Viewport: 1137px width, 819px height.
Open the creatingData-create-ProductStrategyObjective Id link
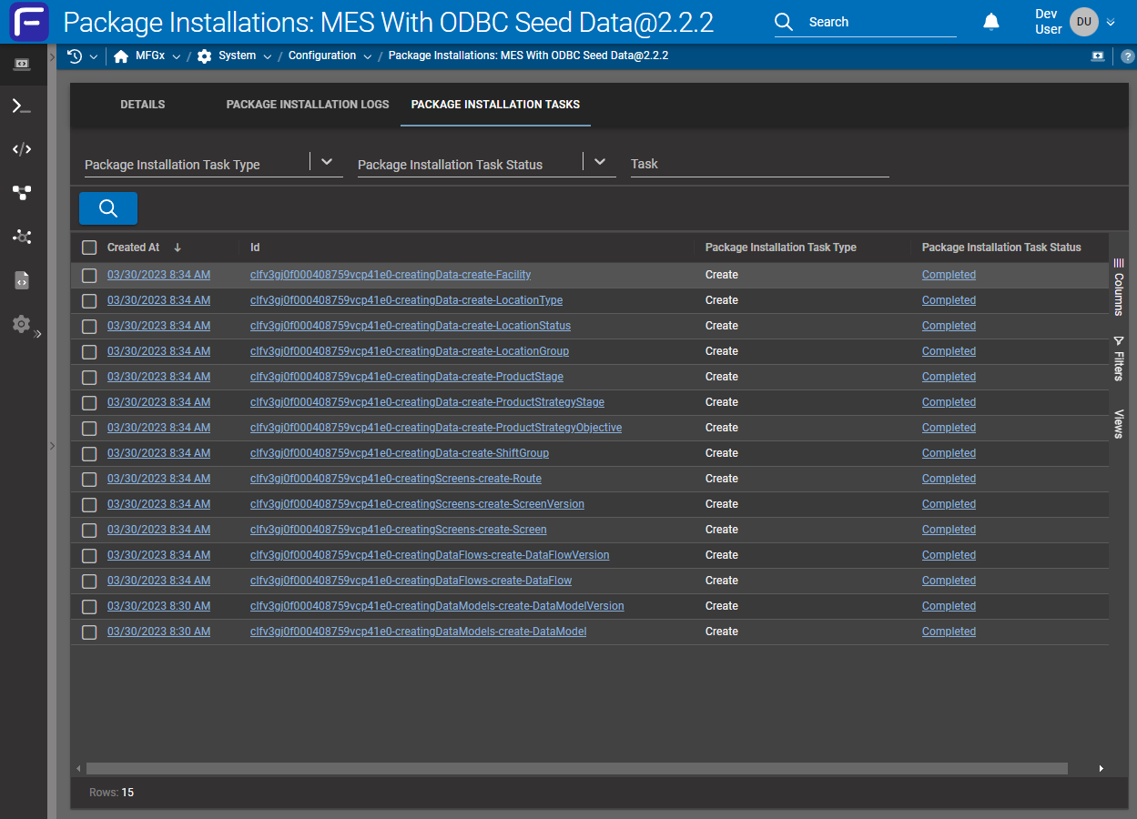pyautogui.click(x=436, y=428)
